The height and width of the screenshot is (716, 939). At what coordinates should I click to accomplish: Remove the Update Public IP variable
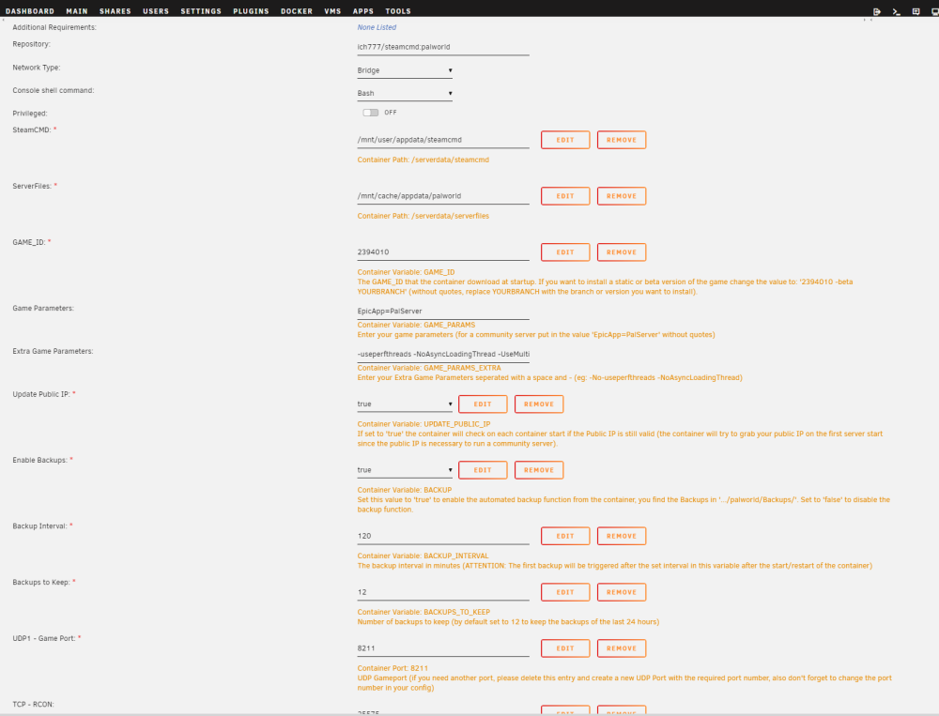(x=539, y=404)
